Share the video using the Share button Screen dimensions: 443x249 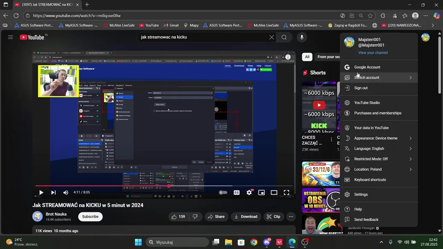point(216,216)
